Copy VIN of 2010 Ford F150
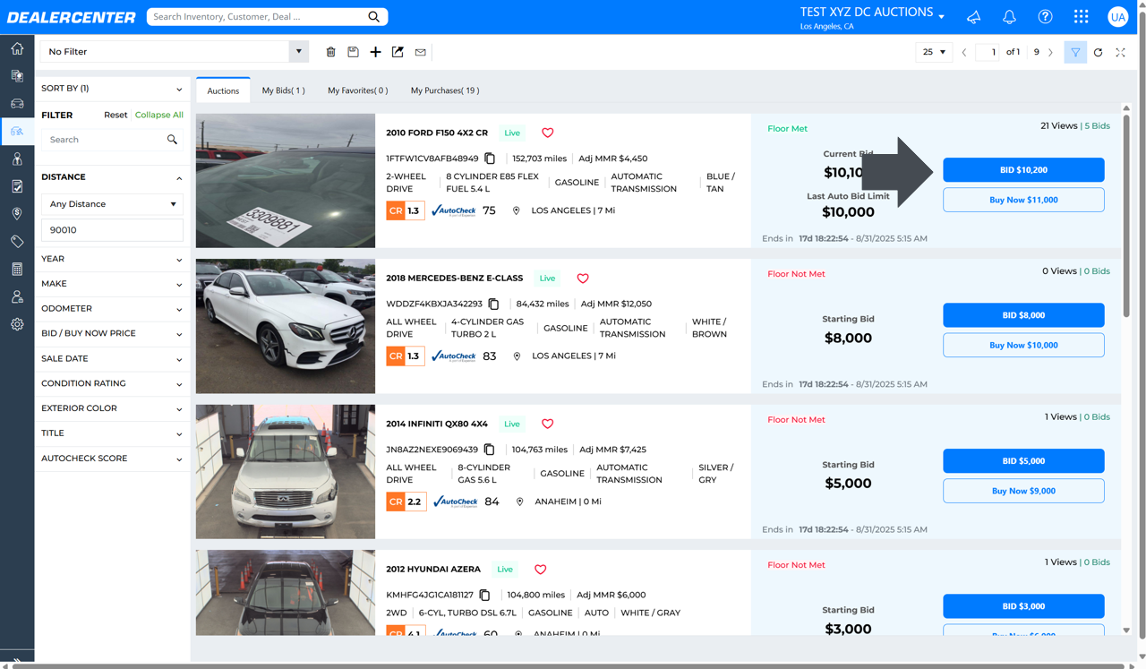Viewport: 1146px width, 669px height. pos(490,159)
